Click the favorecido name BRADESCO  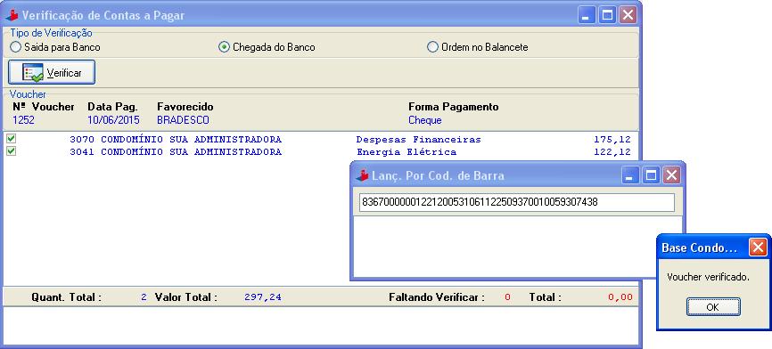[183, 120]
